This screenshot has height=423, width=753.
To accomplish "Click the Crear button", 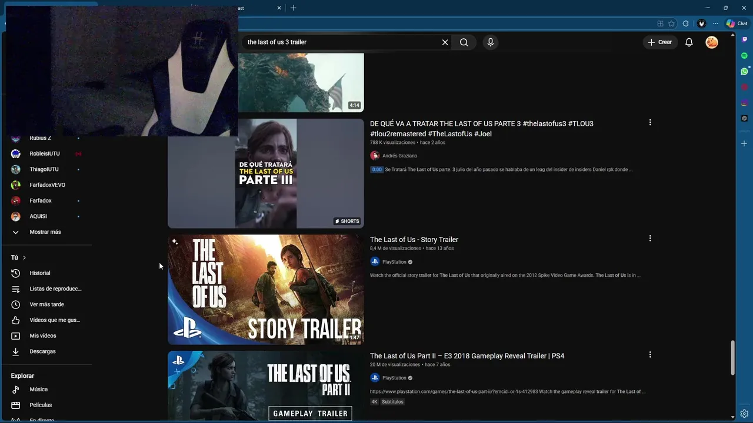I will coord(659,42).
